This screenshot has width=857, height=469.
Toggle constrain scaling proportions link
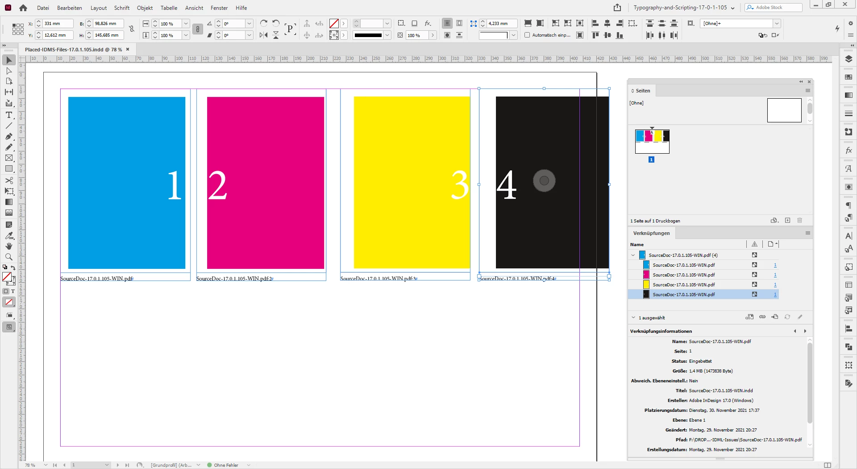(198, 29)
